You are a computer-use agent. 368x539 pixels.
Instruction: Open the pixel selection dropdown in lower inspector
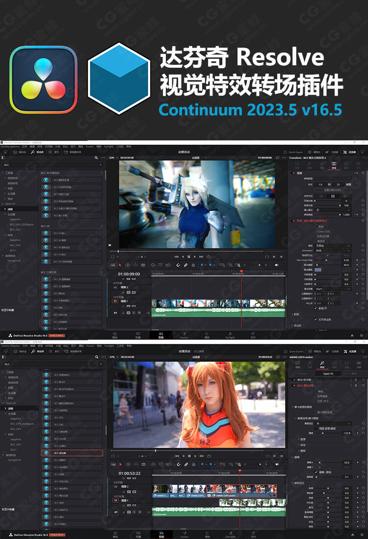click(333, 424)
